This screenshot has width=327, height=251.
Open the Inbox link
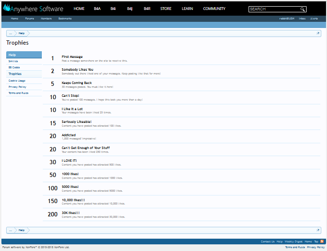tap(302, 19)
